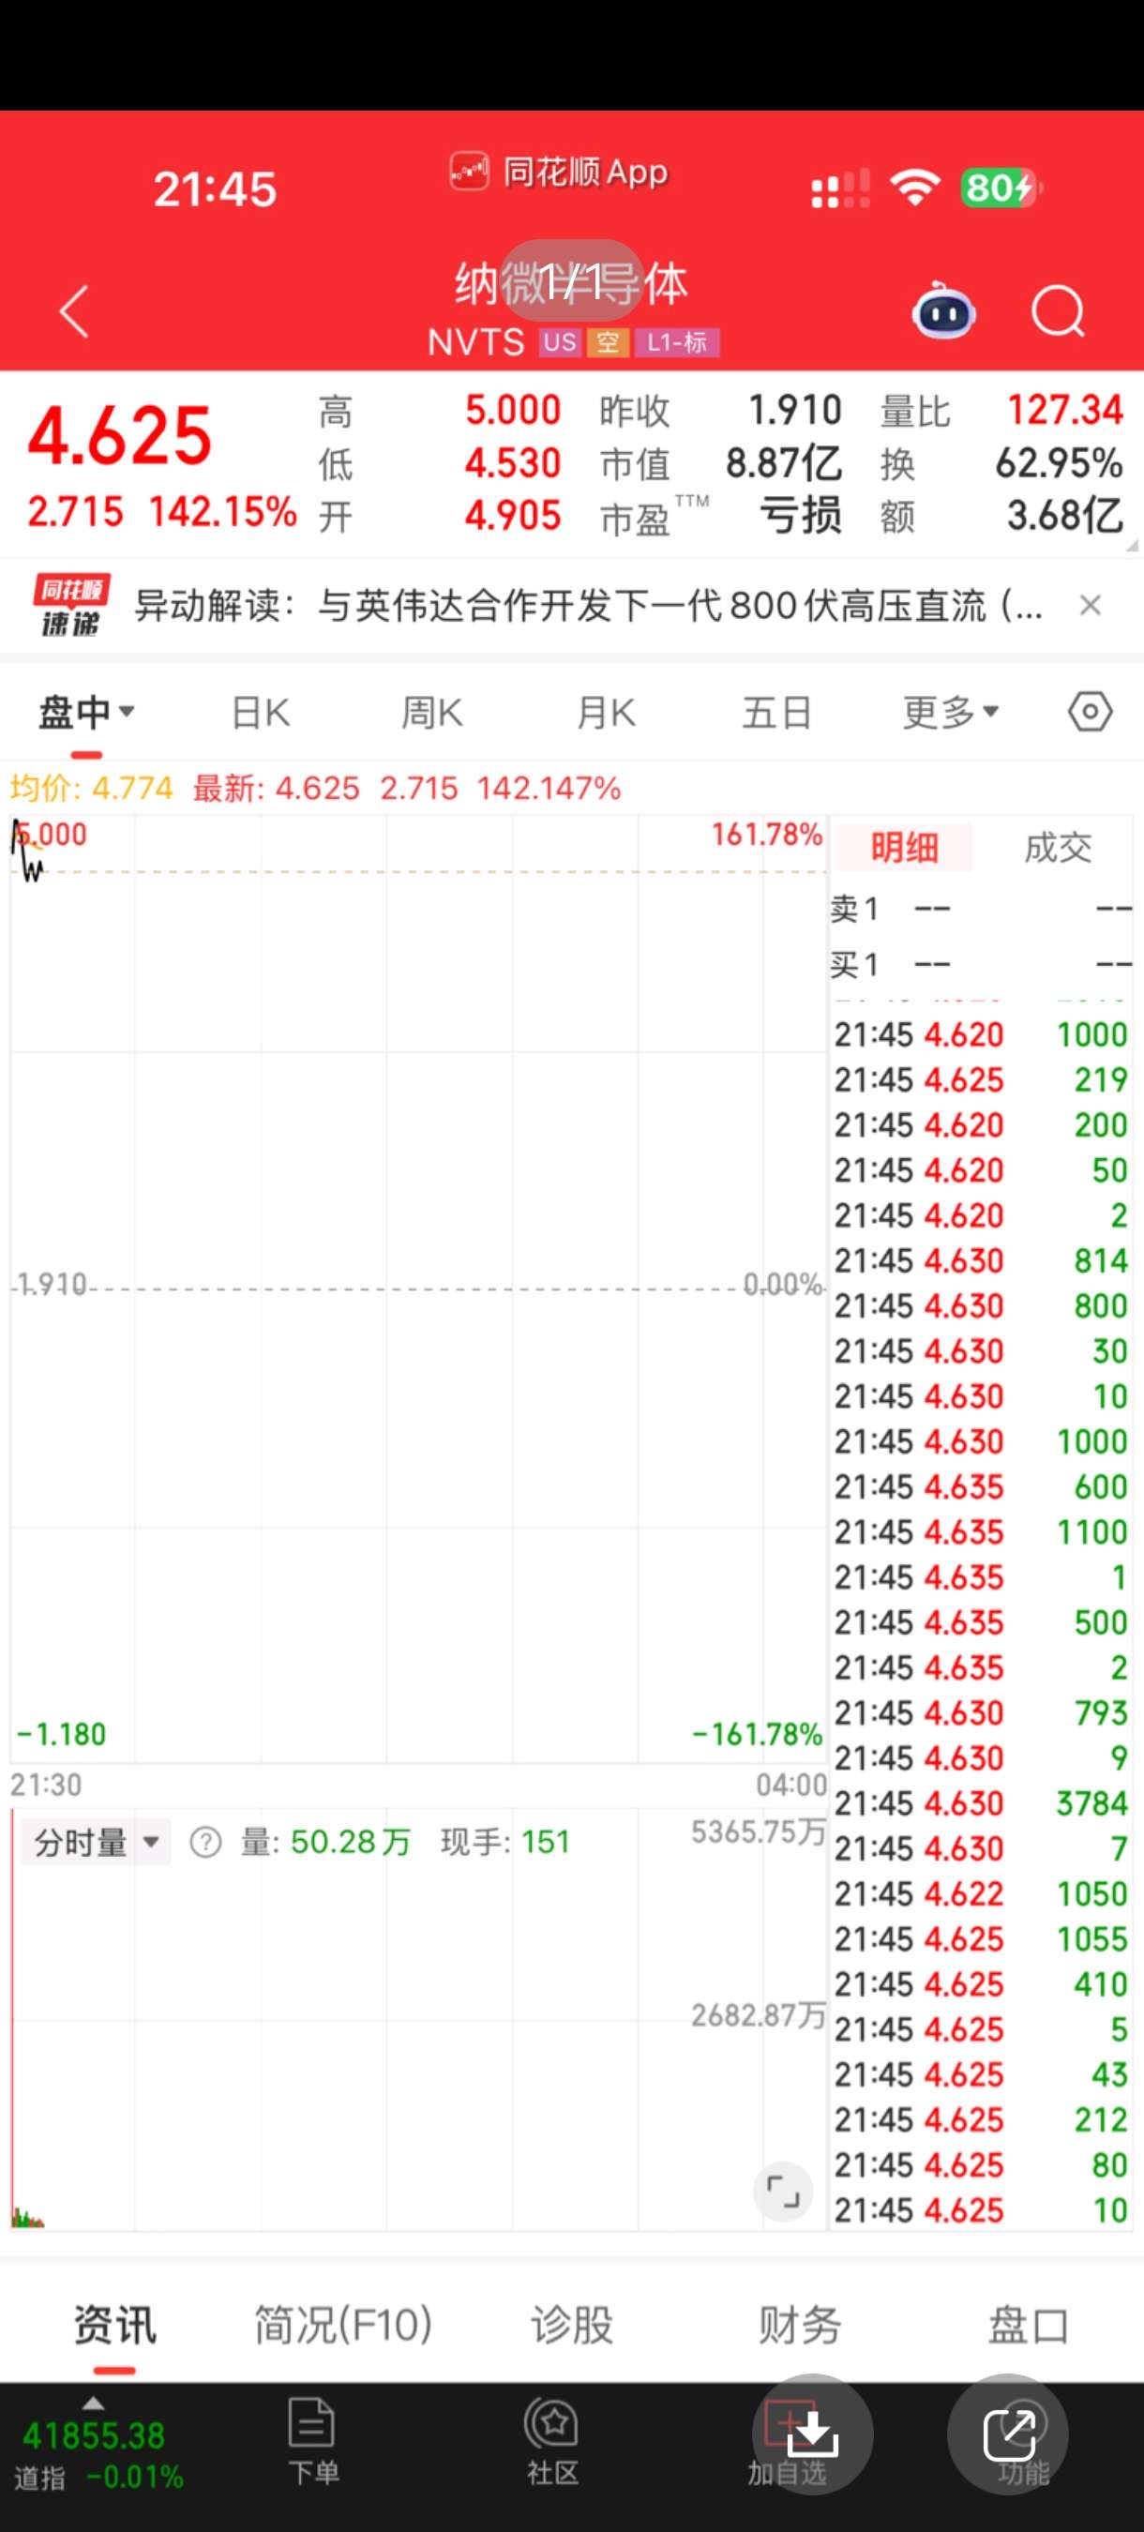The height and width of the screenshot is (2532, 1144).
Task: Tap the 低 value 4.530
Action: pos(512,462)
